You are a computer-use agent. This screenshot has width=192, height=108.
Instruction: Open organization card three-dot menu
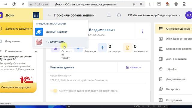[142, 31]
